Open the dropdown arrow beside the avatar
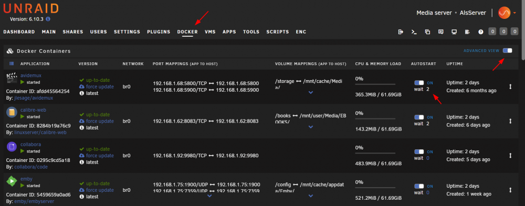The height and width of the screenshot is (206, 525). [514, 13]
